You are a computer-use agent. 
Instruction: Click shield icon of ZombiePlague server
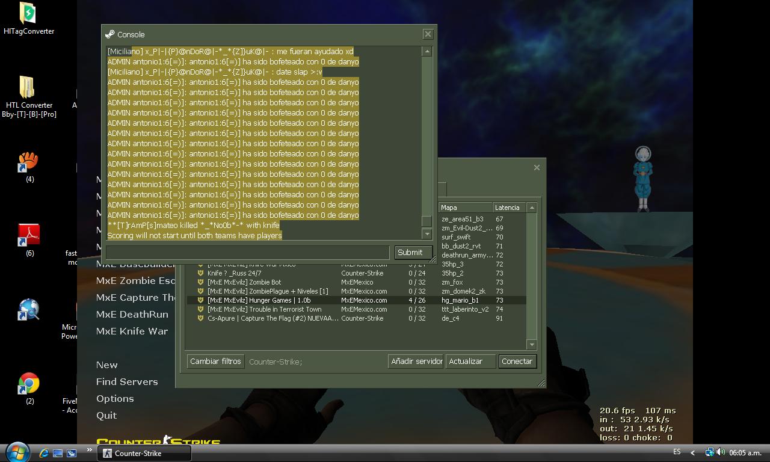click(201, 291)
